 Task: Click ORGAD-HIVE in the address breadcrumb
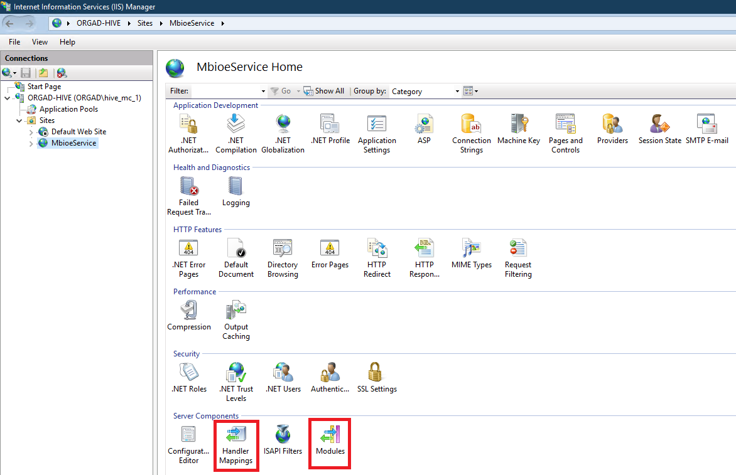(x=99, y=23)
